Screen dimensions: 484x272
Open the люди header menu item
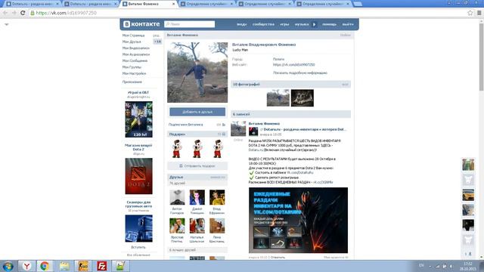[x=242, y=24]
